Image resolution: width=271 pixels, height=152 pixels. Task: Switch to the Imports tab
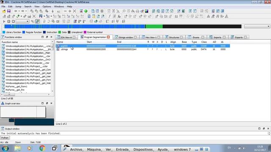[217, 37]
